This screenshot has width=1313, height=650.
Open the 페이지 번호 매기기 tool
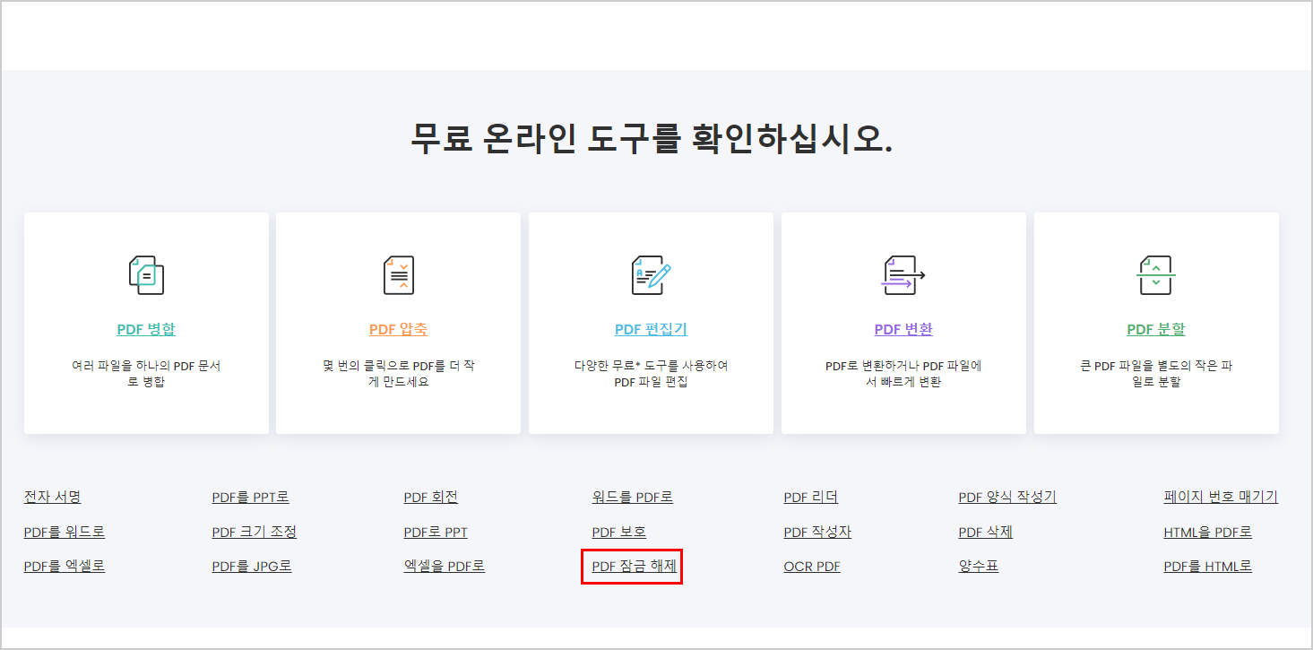[1221, 496]
